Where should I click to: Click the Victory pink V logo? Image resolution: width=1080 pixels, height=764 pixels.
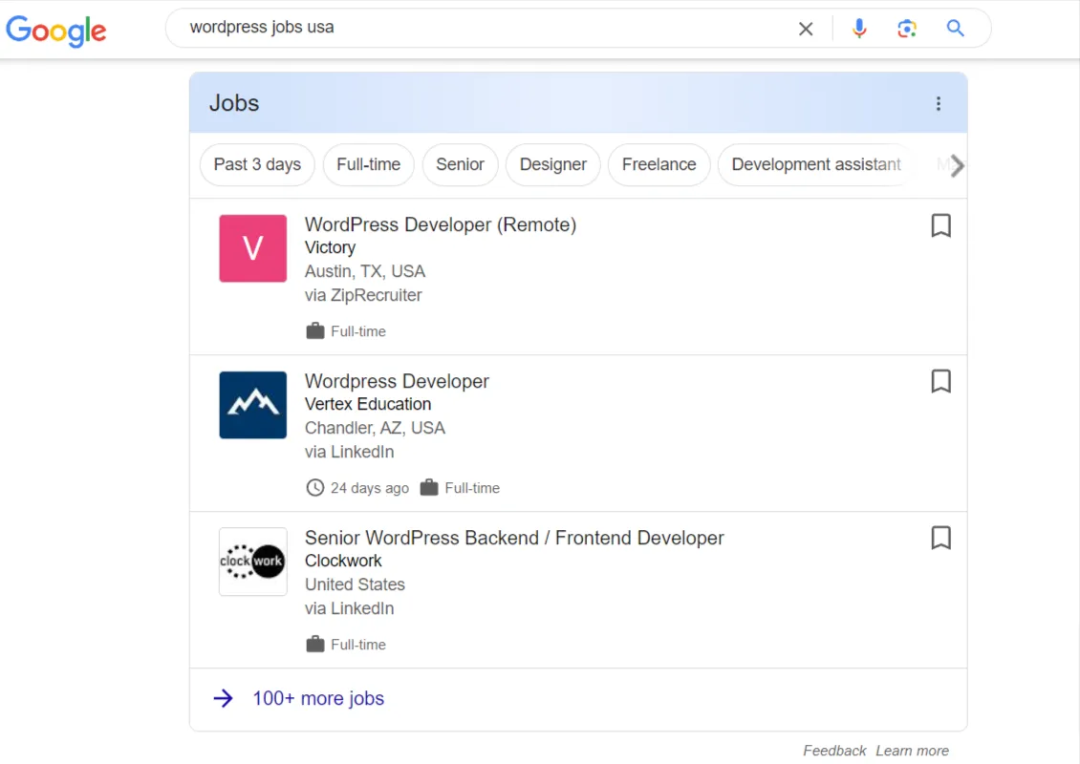[x=252, y=248]
